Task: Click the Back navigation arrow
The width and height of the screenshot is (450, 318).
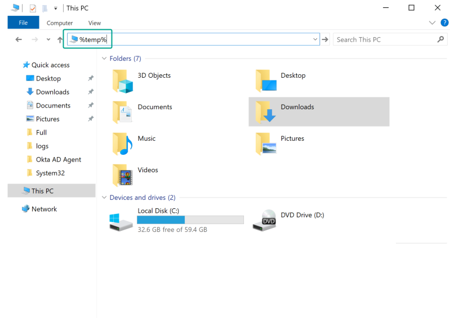Action: (x=19, y=39)
